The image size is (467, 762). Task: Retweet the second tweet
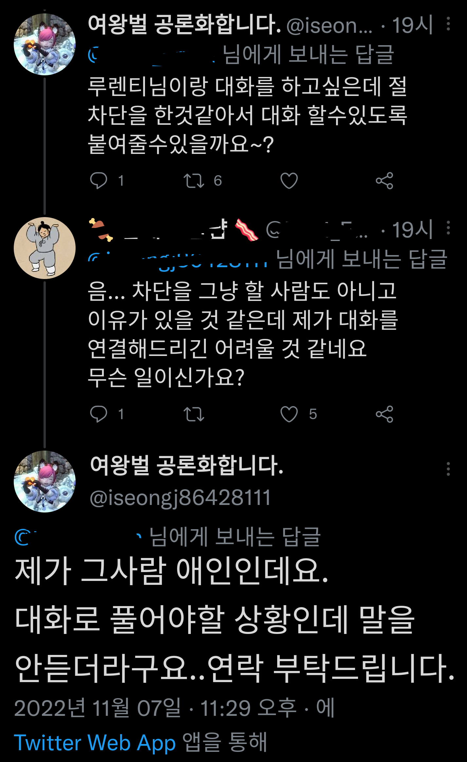tap(194, 414)
